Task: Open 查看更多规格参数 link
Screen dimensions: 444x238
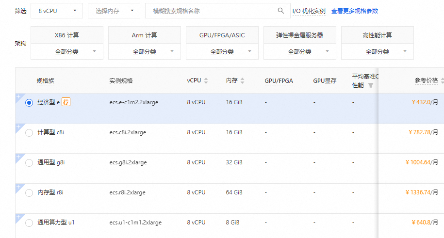Action: [355, 11]
